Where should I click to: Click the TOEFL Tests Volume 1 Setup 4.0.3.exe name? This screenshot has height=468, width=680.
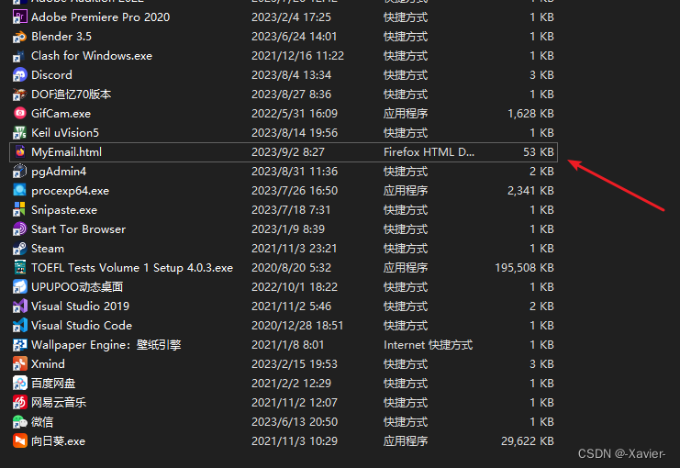click(x=132, y=268)
